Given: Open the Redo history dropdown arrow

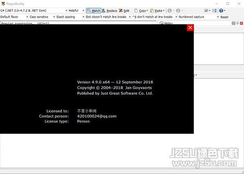Looking at the screenshot, I should click(x=182, y=11).
